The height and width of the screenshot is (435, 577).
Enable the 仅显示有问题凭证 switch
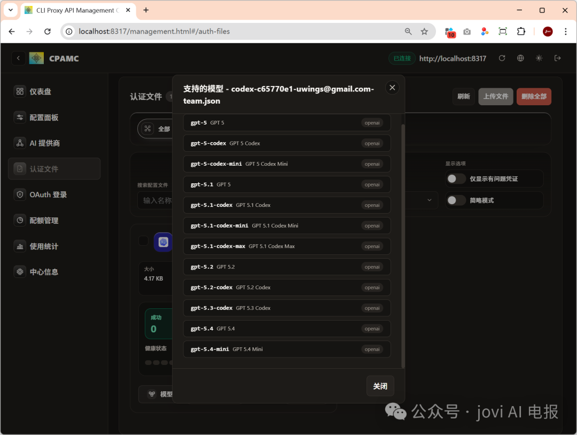[x=456, y=178]
